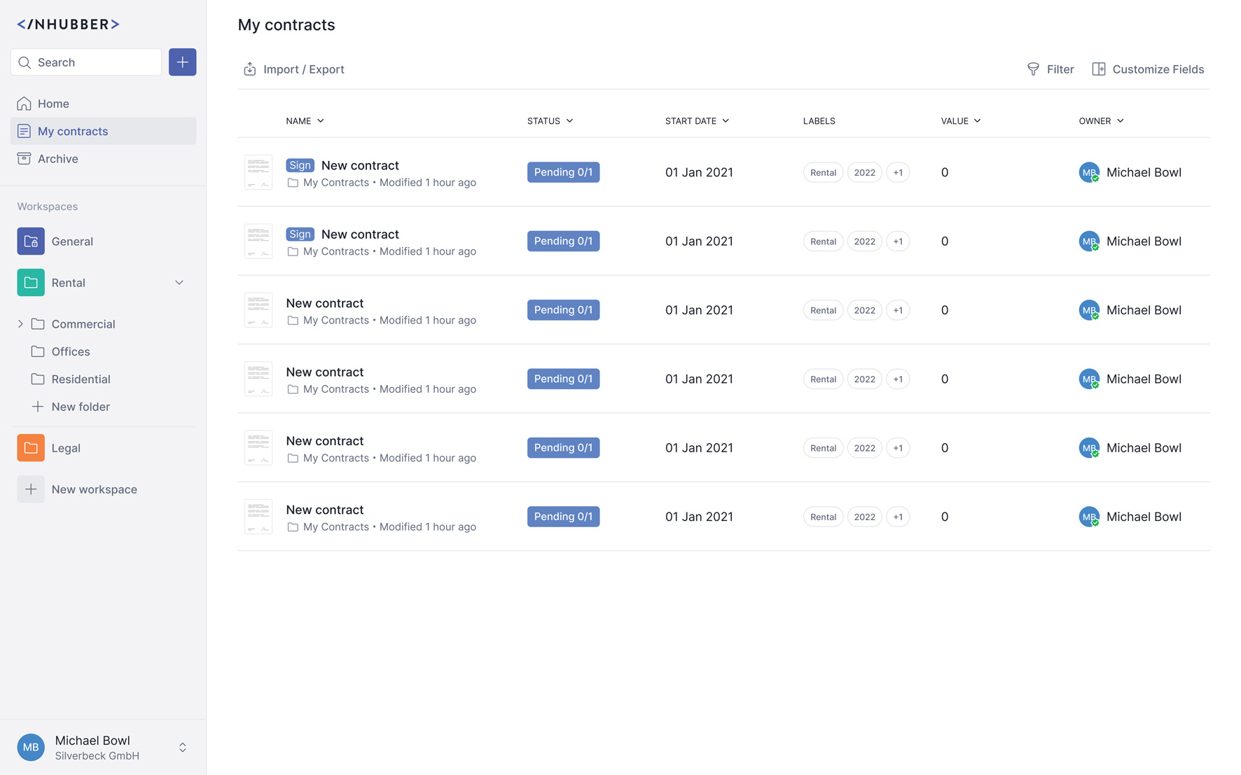Select the orange Legal workspace icon
The width and height of the screenshot is (1241, 775).
[31, 448]
